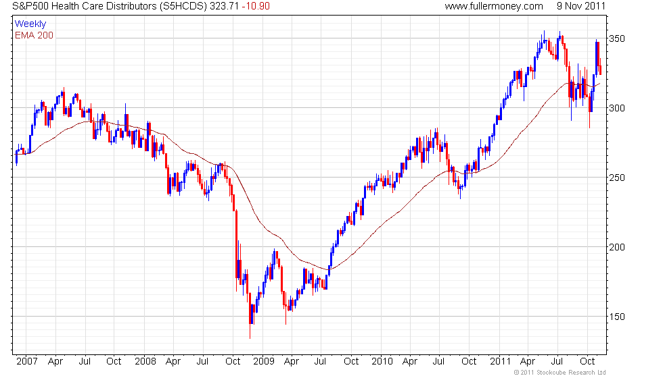Click the 300 y-axis label
The height and width of the screenshot is (378, 663).
pyautogui.click(x=616, y=108)
